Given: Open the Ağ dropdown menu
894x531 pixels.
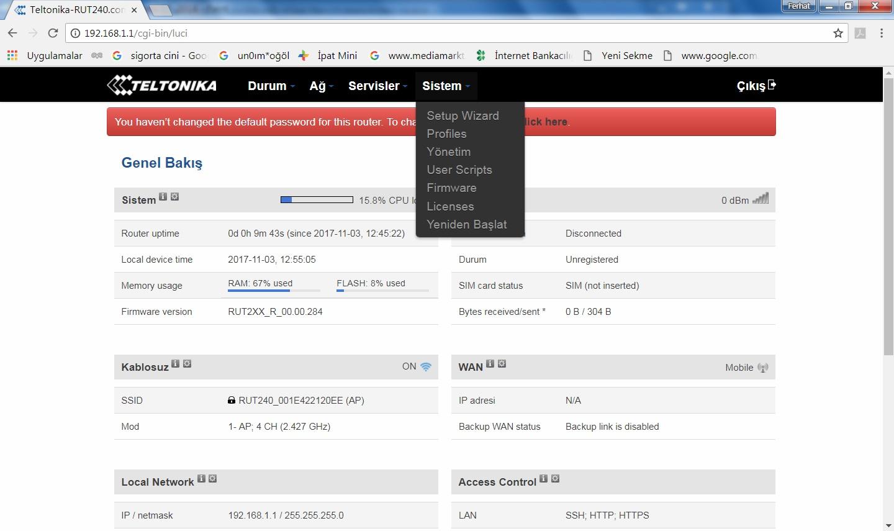Looking at the screenshot, I should click(322, 86).
